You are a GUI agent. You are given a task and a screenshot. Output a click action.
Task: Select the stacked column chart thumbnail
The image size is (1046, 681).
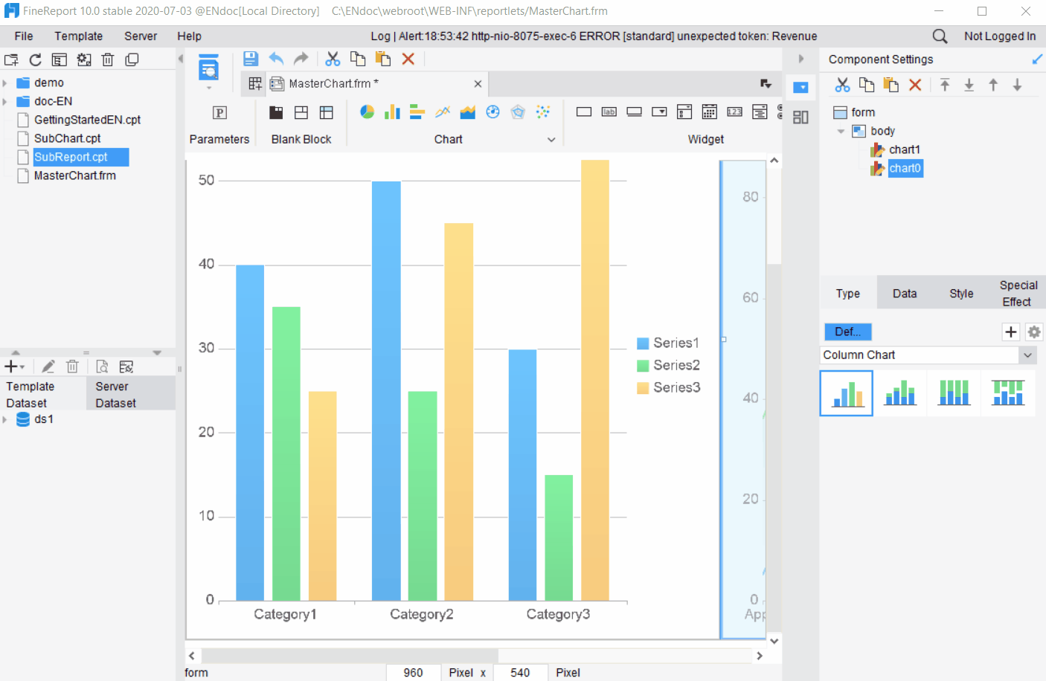(900, 393)
